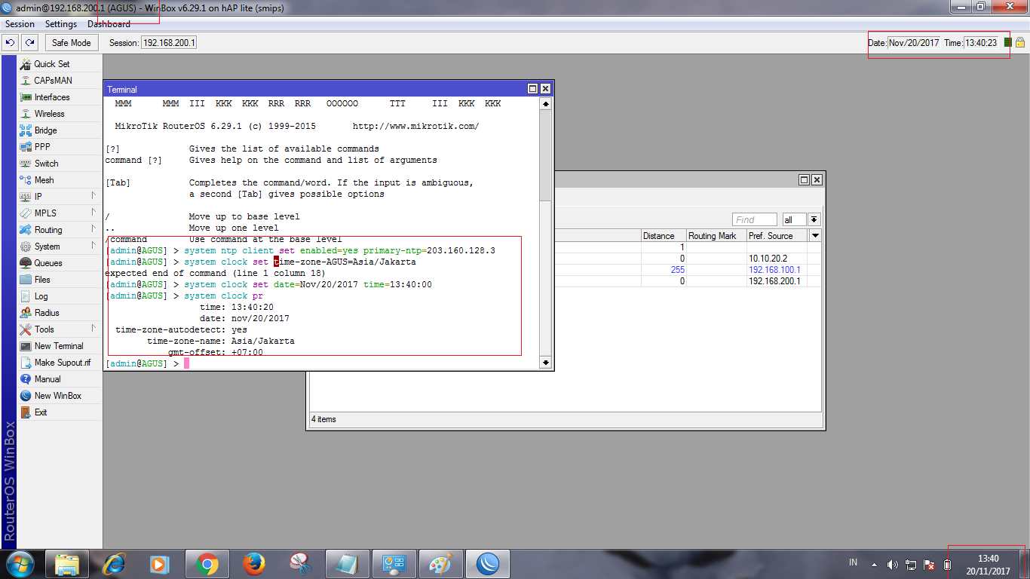This screenshot has width=1030, height=579.
Task: Open the 'all' filter dropdown in route list
Action: (x=814, y=219)
